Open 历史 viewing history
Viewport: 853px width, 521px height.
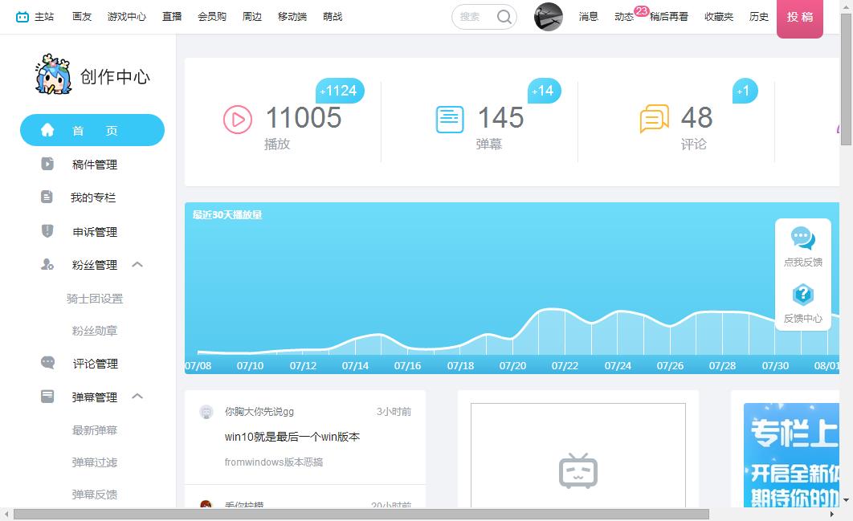pos(759,17)
